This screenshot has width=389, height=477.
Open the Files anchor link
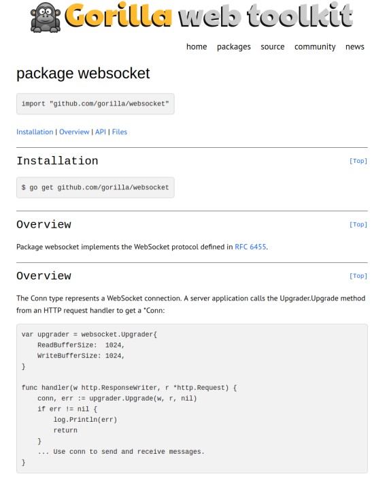(119, 132)
